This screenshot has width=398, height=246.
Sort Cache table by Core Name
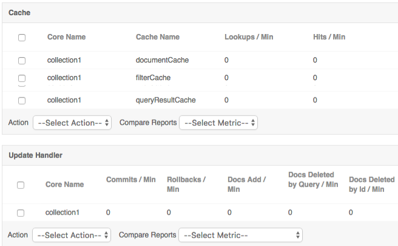pos(66,37)
